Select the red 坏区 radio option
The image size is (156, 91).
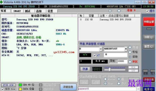[x=130, y=62]
